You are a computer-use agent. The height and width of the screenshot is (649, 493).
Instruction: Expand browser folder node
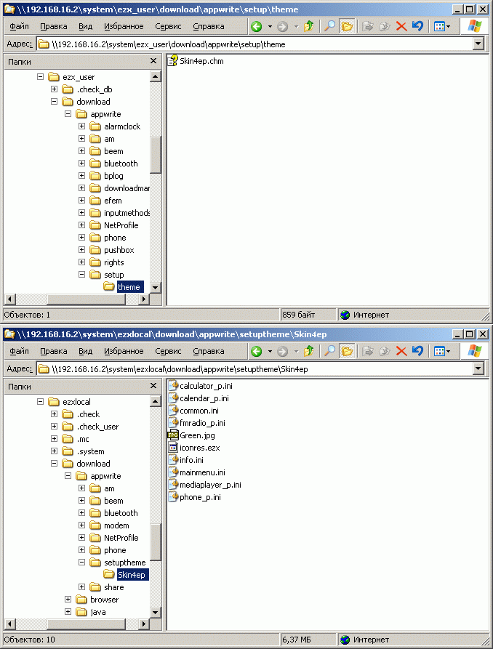pyautogui.click(x=68, y=600)
